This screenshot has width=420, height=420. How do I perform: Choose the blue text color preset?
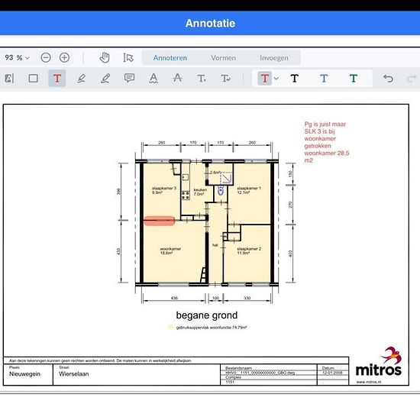324,79
